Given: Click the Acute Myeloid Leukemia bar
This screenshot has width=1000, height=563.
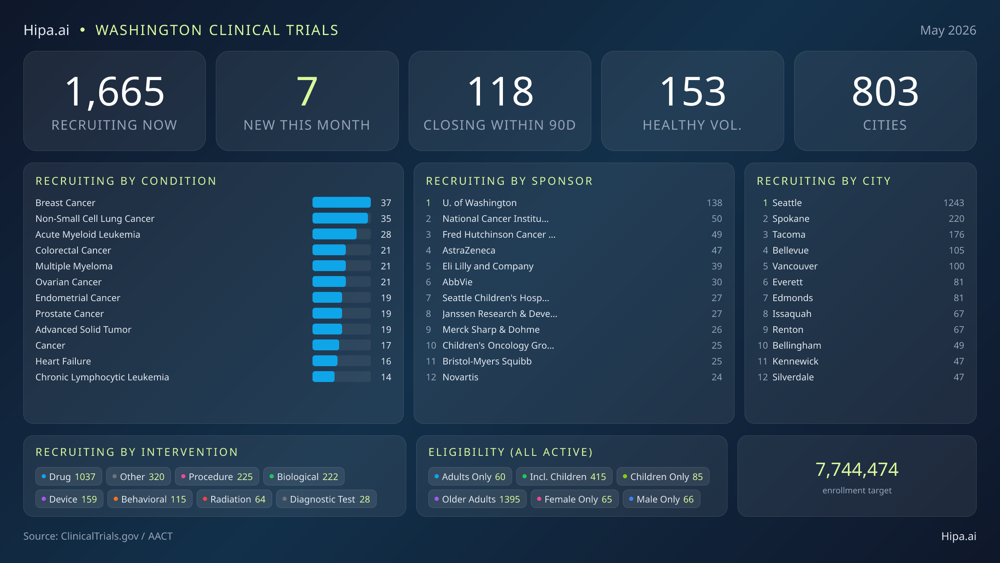Looking at the screenshot, I should 342,234.
